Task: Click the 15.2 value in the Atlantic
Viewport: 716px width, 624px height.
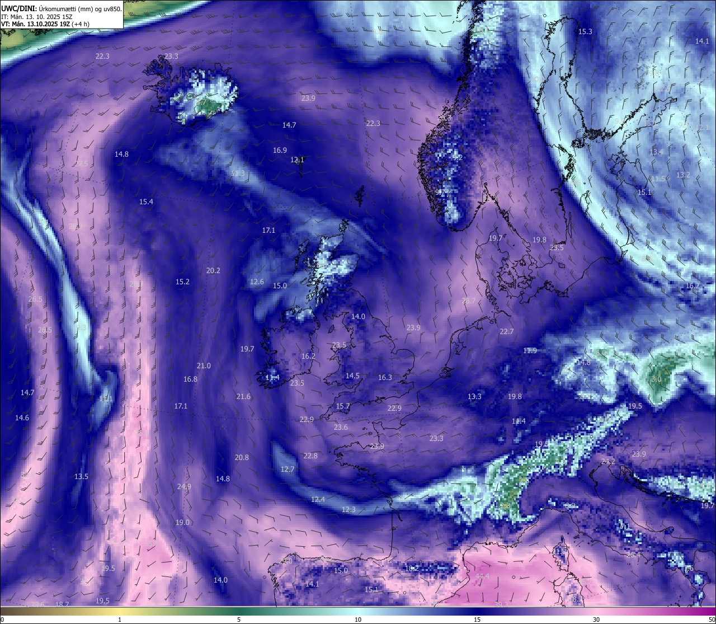Action: [x=182, y=281]
